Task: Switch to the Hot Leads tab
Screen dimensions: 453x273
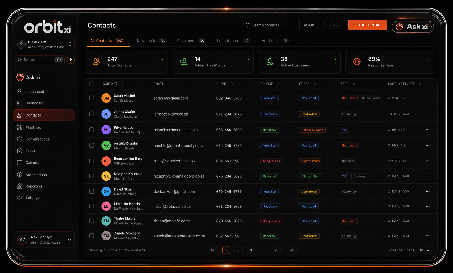Action: 275,41
